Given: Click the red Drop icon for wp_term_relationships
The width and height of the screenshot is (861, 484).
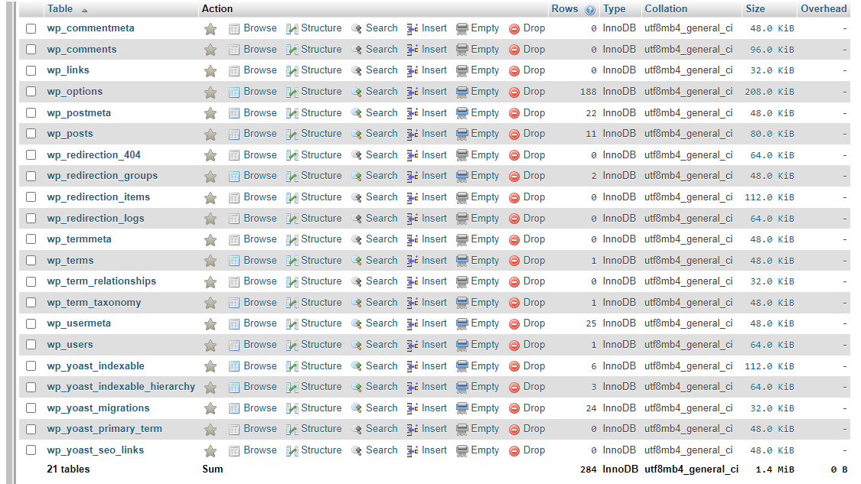Looking at the screenshot, I should pyautogui.click(x=514, y=282).
